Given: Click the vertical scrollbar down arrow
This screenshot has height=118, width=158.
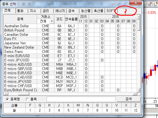Looking at the screenshot, I should point(139,90).
